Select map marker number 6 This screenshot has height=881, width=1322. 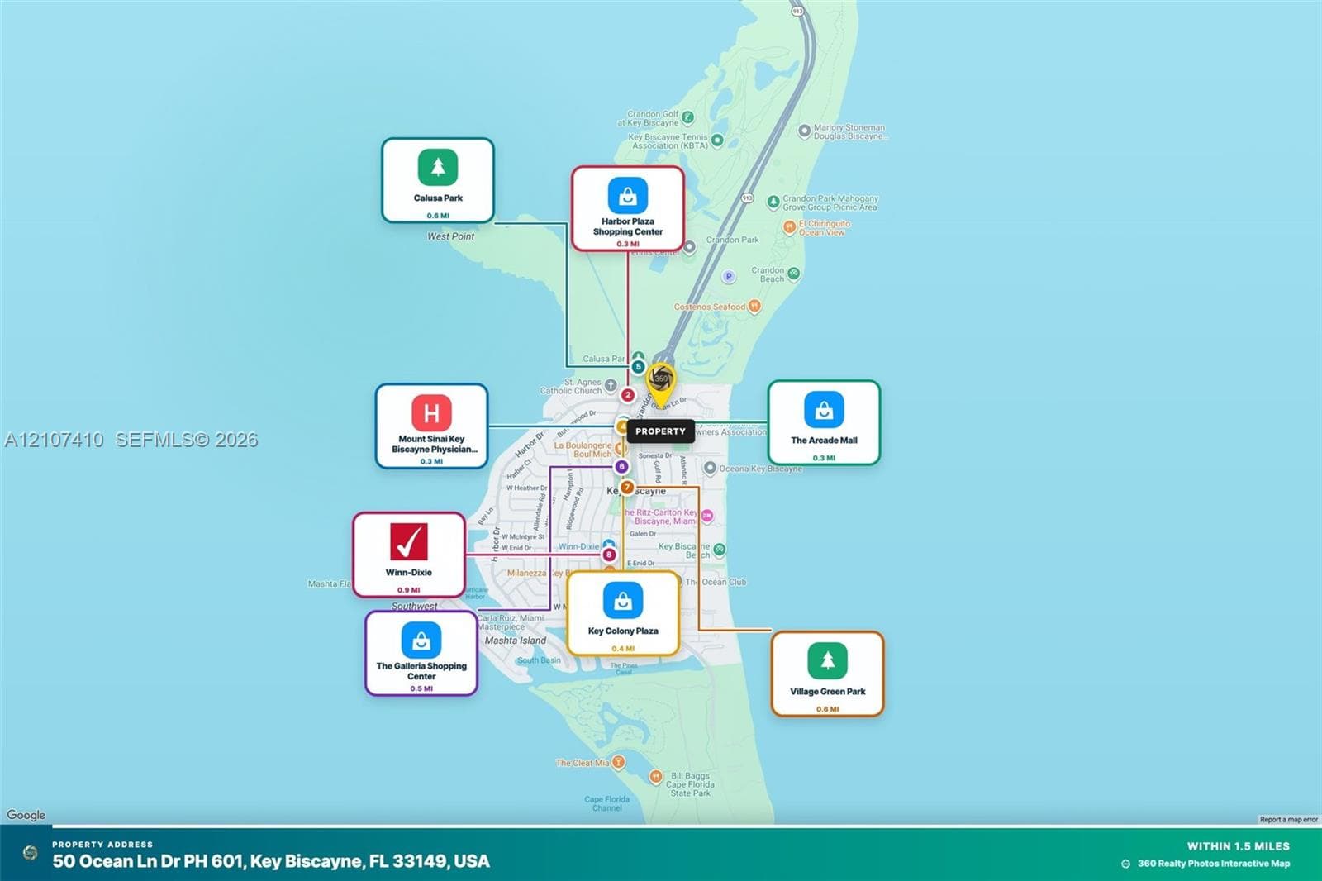(x=622, y=467)
